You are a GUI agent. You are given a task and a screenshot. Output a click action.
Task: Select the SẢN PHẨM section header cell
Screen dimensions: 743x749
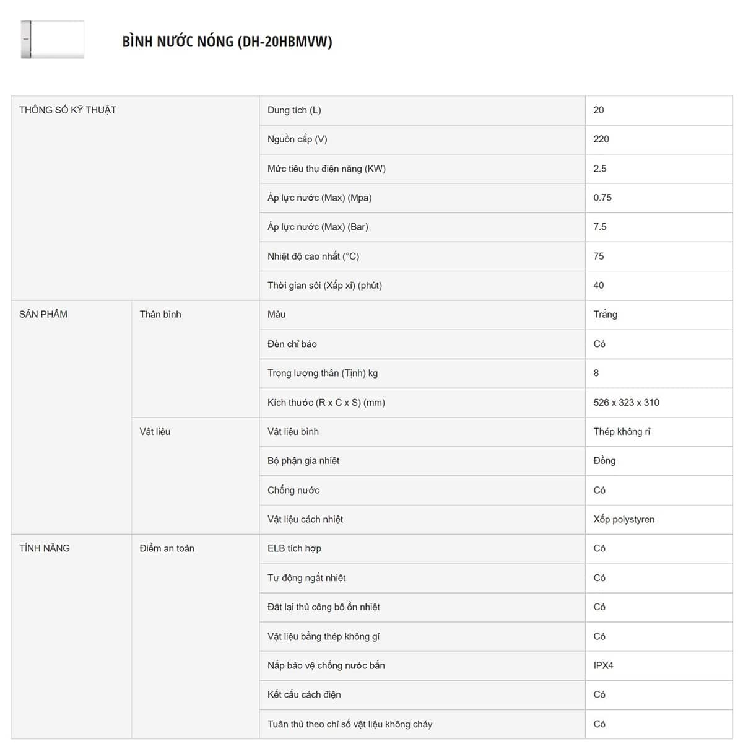tap(43, 314)
